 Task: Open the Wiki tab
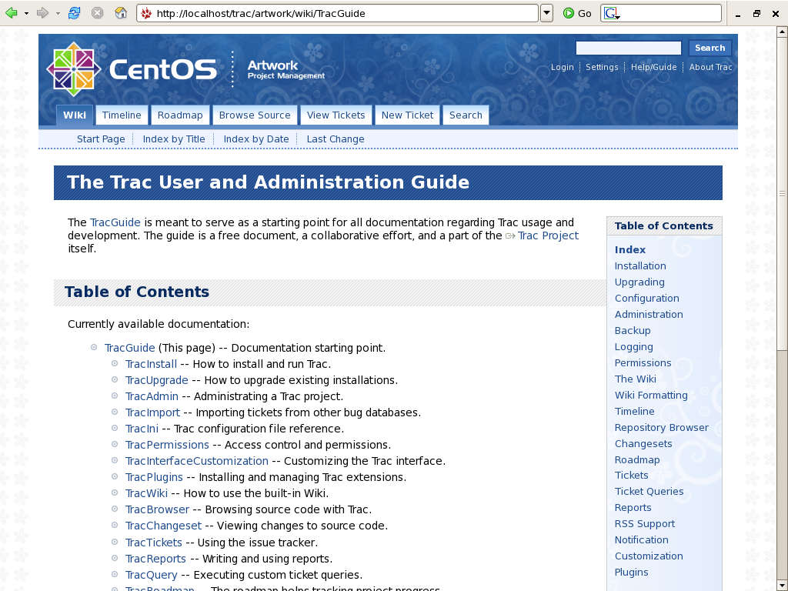(x=75, y=115)
